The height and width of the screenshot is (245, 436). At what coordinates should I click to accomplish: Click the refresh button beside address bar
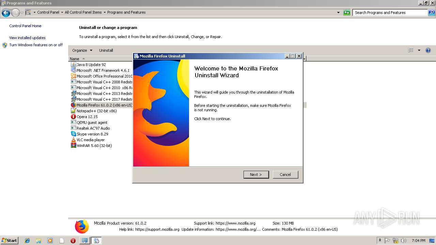tap(347, 13)
